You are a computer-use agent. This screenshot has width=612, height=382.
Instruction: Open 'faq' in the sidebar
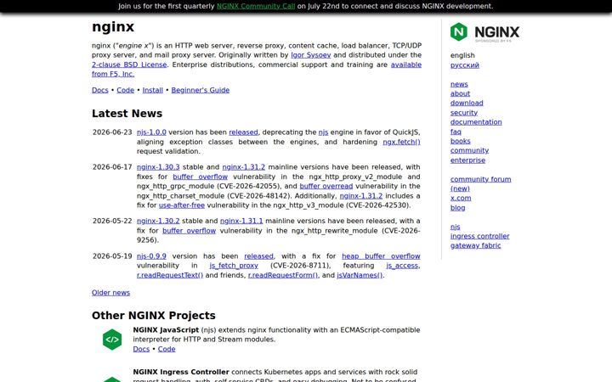point(456,132)
